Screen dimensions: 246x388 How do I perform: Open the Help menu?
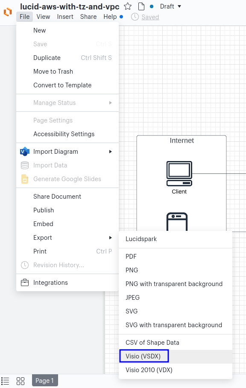click(x=110, y=17)
